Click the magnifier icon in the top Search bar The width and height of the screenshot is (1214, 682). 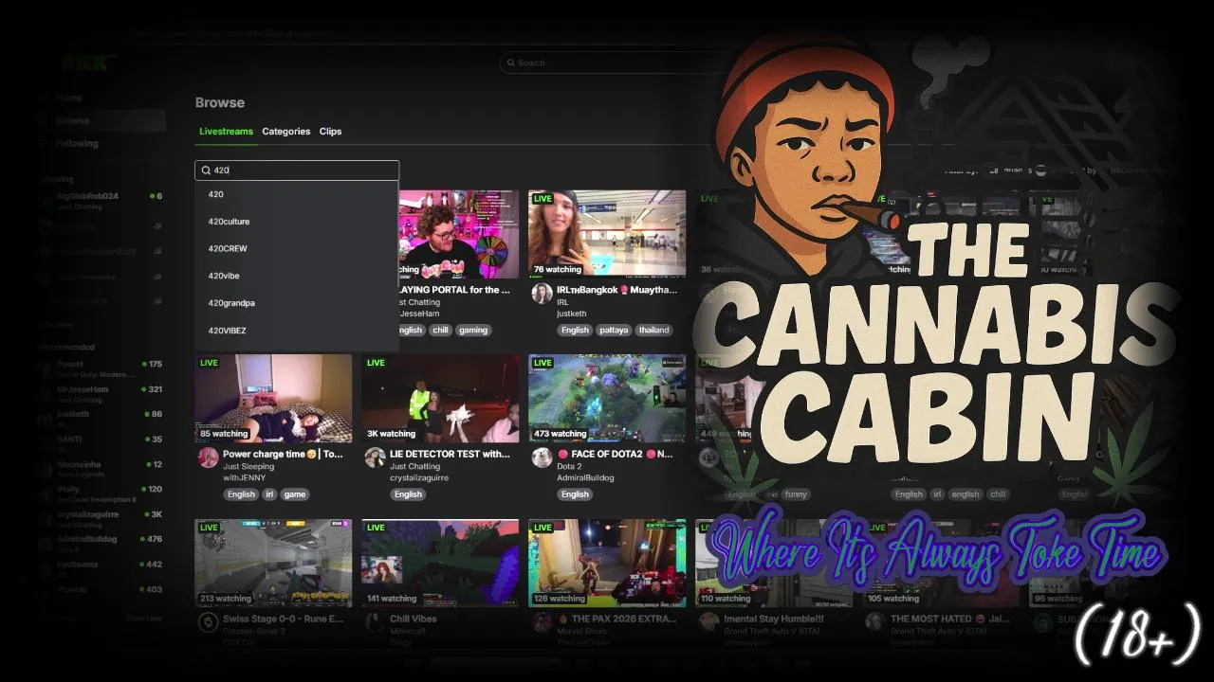pyautogui.click(x=511, y=63)
